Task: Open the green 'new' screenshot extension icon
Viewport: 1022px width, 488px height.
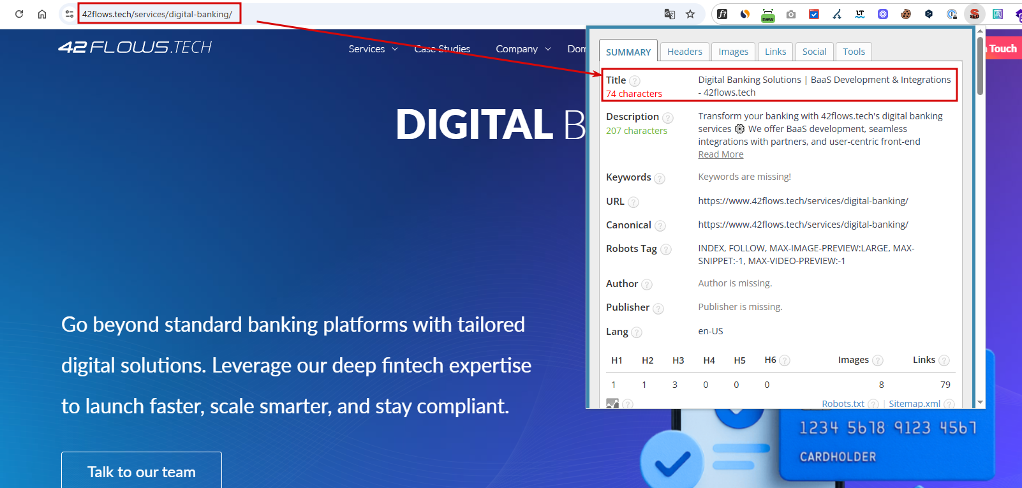Action: click(768, 15)
